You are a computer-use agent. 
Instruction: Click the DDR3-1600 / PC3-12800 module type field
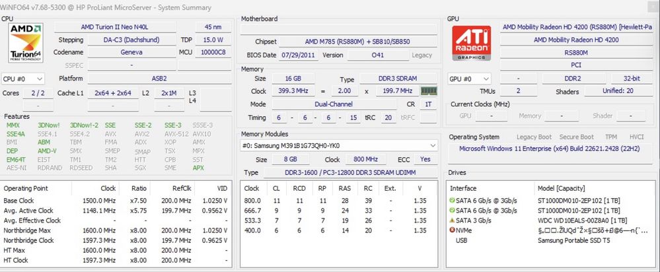click(349, 173)
